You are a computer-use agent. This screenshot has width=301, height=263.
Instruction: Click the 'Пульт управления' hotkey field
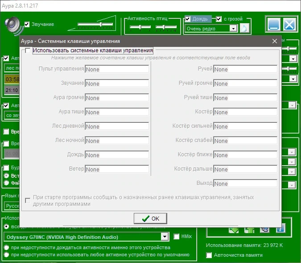coord(117,69)
